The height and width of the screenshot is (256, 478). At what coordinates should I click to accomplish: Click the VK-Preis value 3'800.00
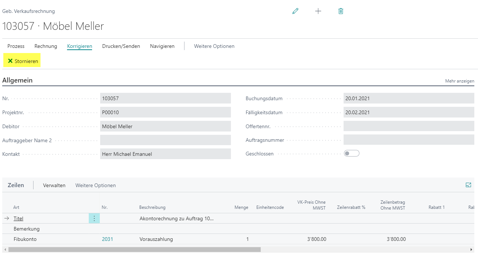(x=316, y=239)
